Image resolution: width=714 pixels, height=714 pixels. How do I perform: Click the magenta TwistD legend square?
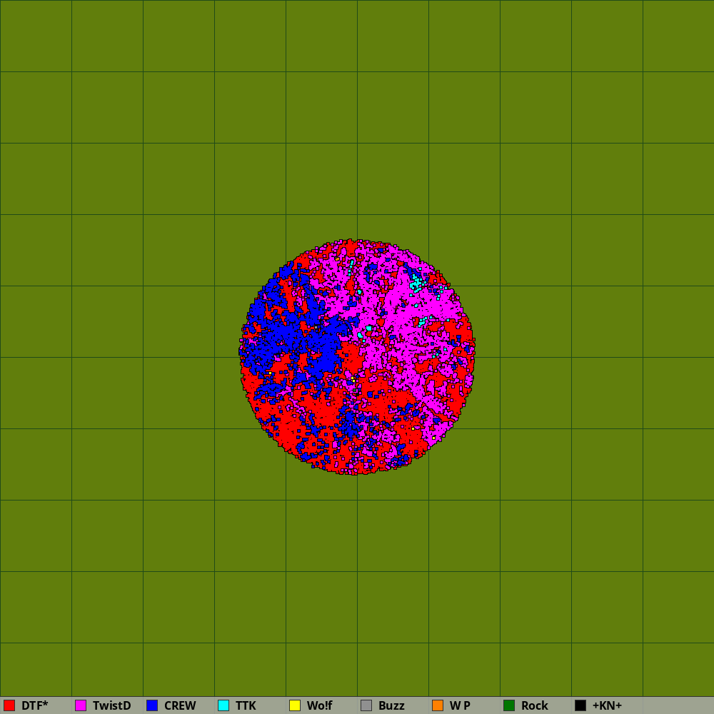click(x=81, y=705)
